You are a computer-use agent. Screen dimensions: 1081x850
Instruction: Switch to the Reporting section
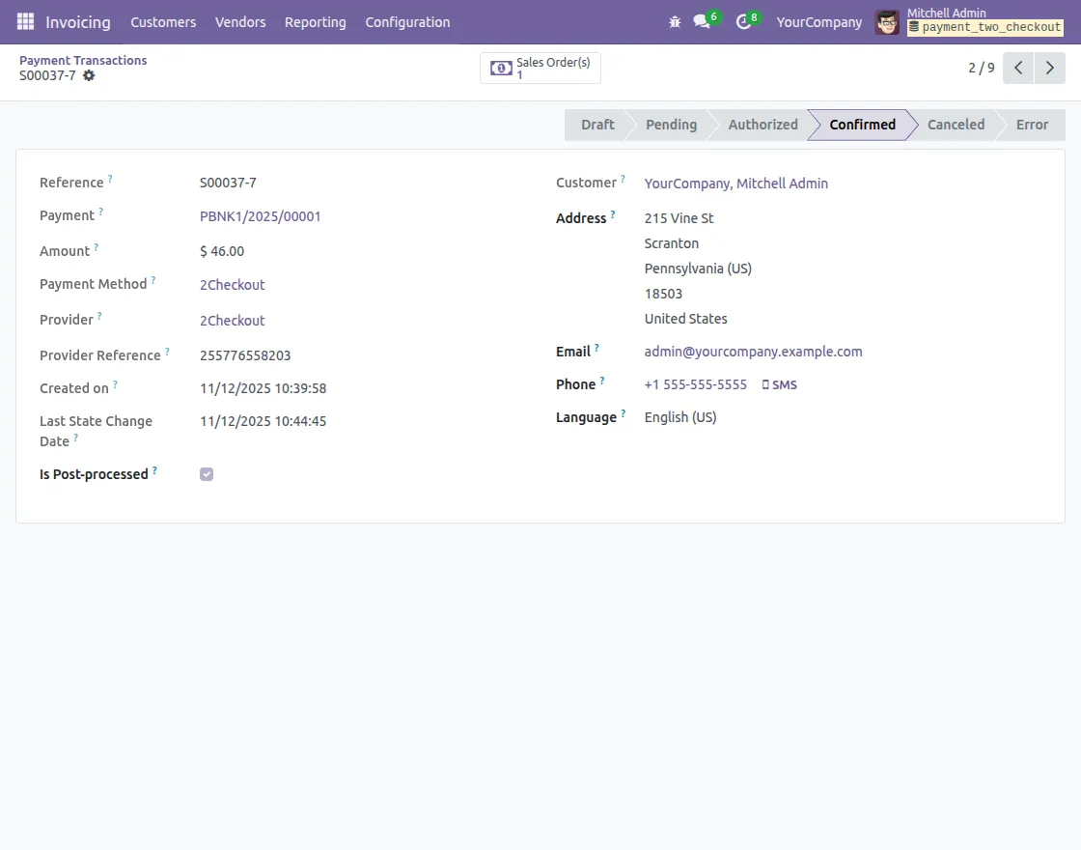pos(316,21)
